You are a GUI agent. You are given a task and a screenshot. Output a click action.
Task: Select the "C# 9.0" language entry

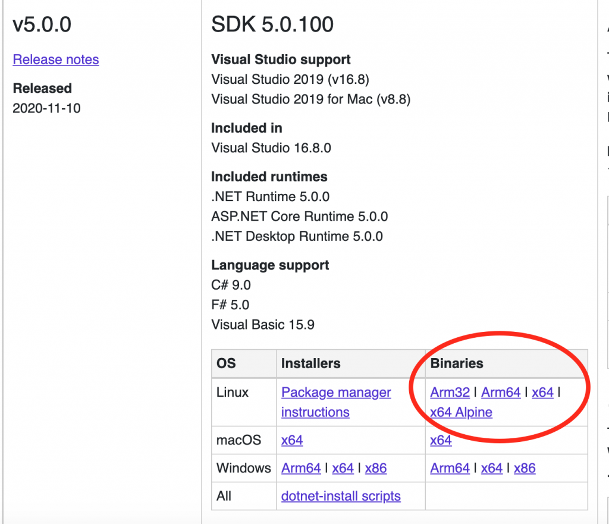coord(231,285)
